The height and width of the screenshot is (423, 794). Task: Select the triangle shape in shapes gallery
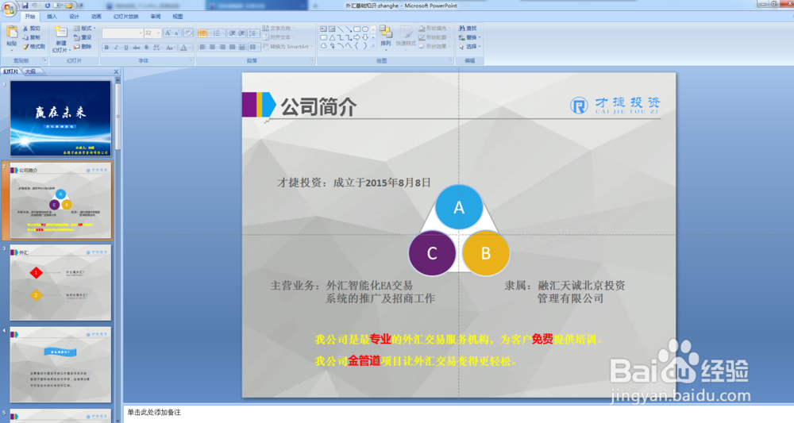(x=332, y=37)
